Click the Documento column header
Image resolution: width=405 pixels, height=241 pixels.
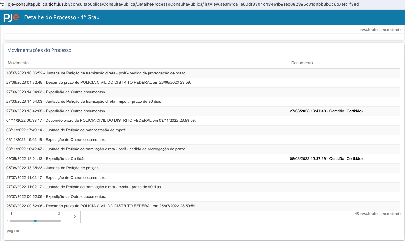[302, 63]
